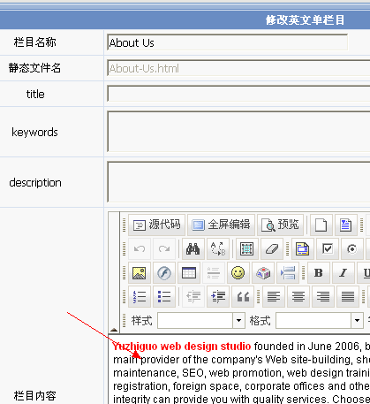Viewport: 370px width, 404px height.
Task: Open the smiley emoticon picker
Action: click(238, 273)
